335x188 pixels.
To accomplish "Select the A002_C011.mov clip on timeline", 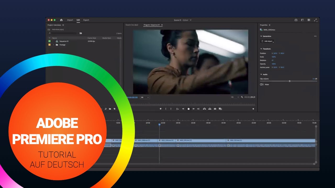I will point(271,140).
